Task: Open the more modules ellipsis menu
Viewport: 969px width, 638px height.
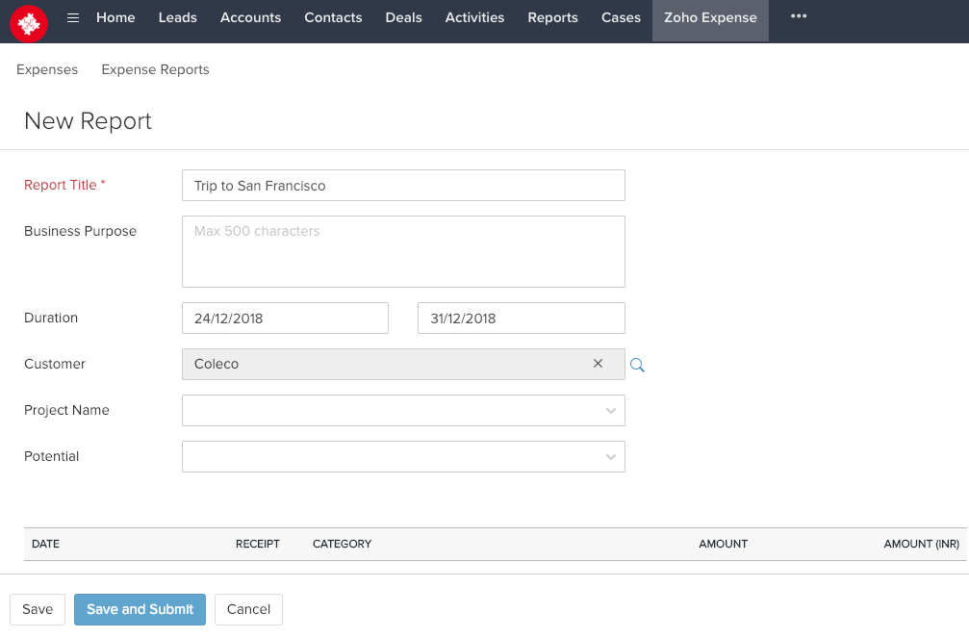Action: (x=798, y=16)
